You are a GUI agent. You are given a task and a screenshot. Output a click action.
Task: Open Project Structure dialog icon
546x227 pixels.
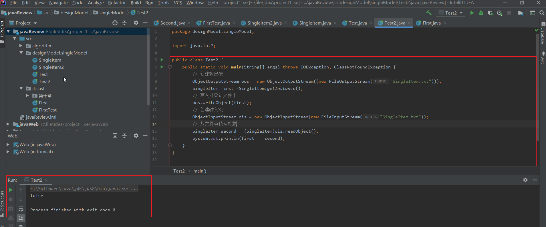click(521, 13)
